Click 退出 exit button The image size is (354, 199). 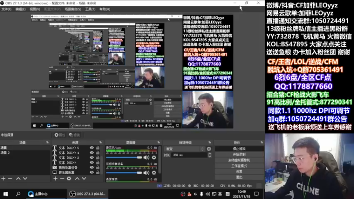click(239, 177)
